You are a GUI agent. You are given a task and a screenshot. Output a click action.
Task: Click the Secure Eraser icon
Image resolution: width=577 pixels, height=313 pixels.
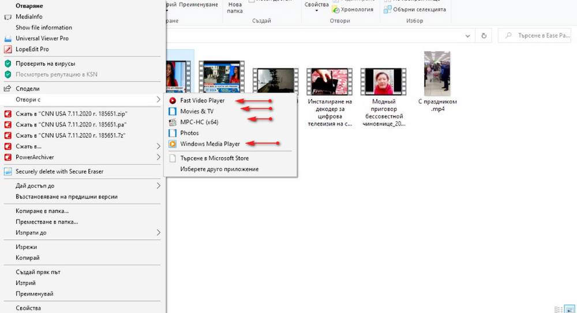tap(8, 171)
